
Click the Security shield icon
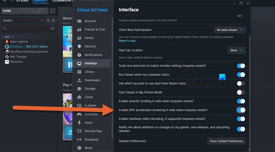coord(79,46)
